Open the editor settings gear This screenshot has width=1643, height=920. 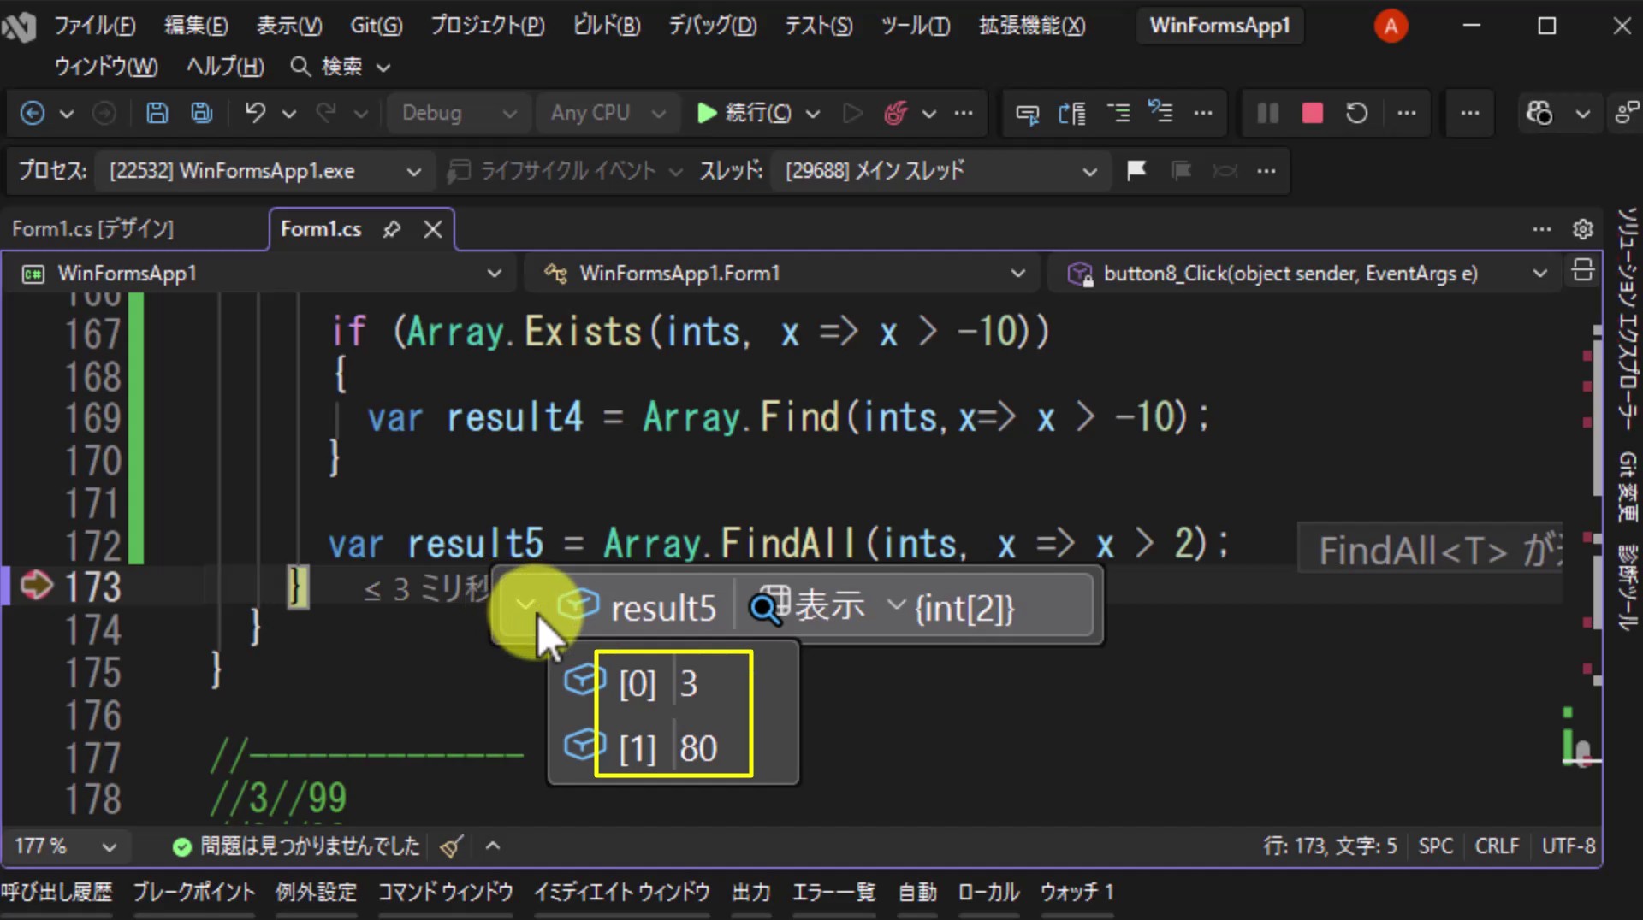(1582, 229)
